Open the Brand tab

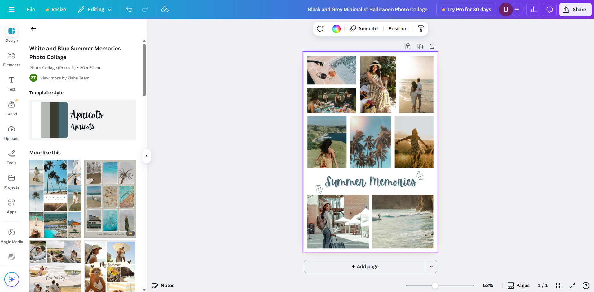(x=11, y=108)
